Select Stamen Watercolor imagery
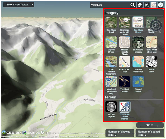Image resolution: width=166 pixels, height=139 pixels. pos(138,62)
